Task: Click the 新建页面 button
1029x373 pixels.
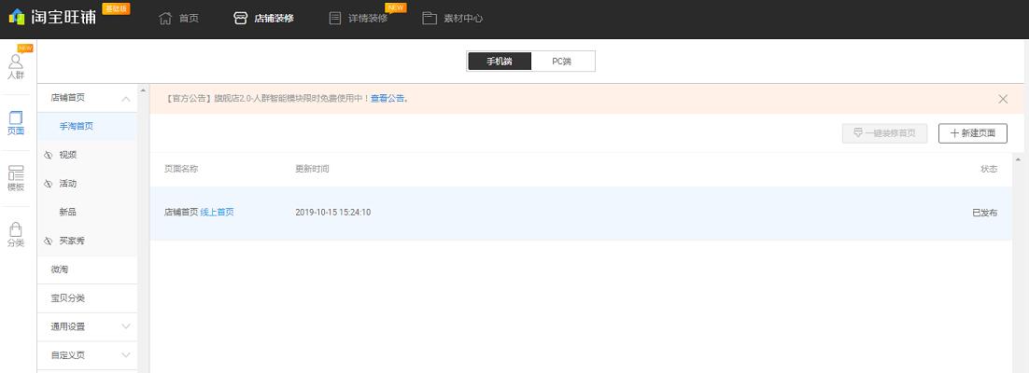Action: [972, 133]
